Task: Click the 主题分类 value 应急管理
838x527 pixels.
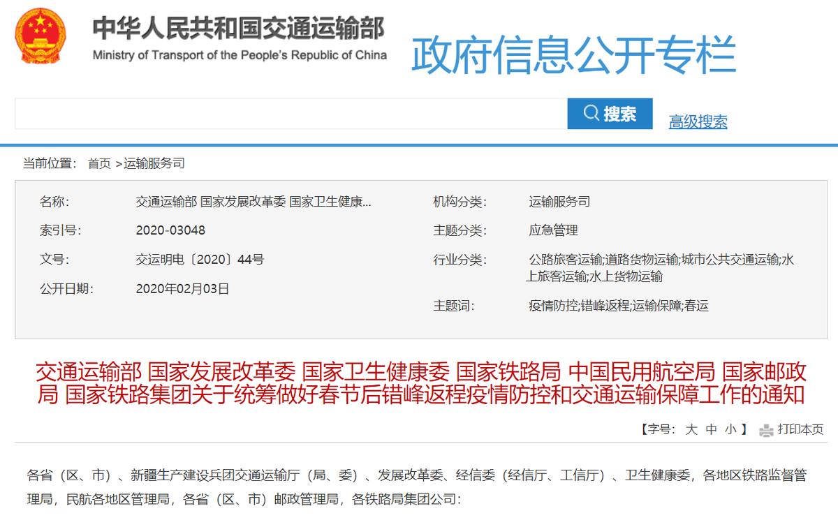Action: 553,230
